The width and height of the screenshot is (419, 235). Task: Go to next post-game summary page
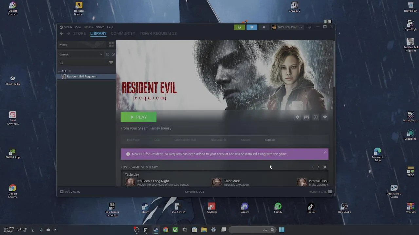click(318, 167)
